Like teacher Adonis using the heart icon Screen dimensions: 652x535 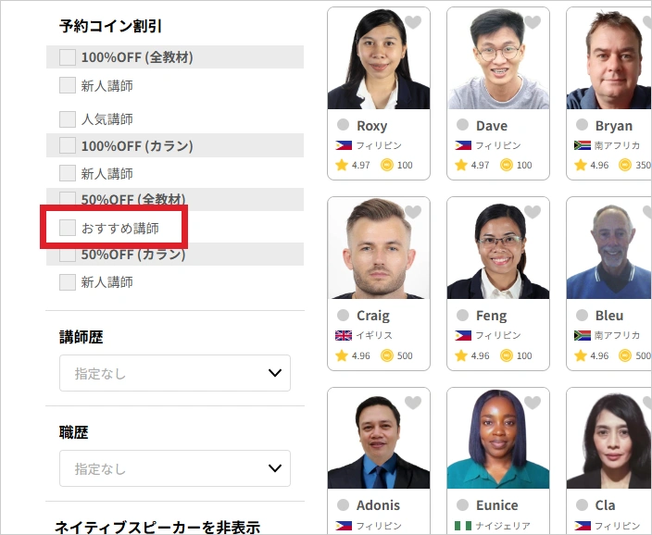pos(413,403)
